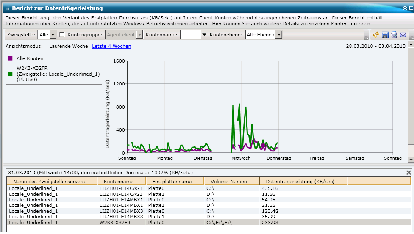Click the panel grip icon beside report title
This screenshot has width=414, height=234.
pos(7,8)
